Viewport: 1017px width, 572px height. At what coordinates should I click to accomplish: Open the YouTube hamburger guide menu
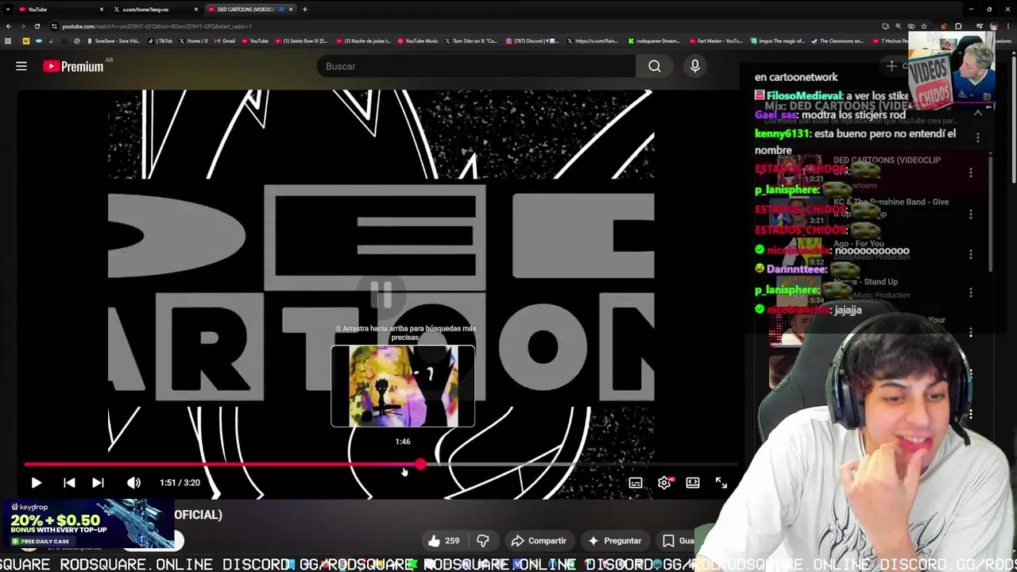pyautogui.click(x=21, y=66)
